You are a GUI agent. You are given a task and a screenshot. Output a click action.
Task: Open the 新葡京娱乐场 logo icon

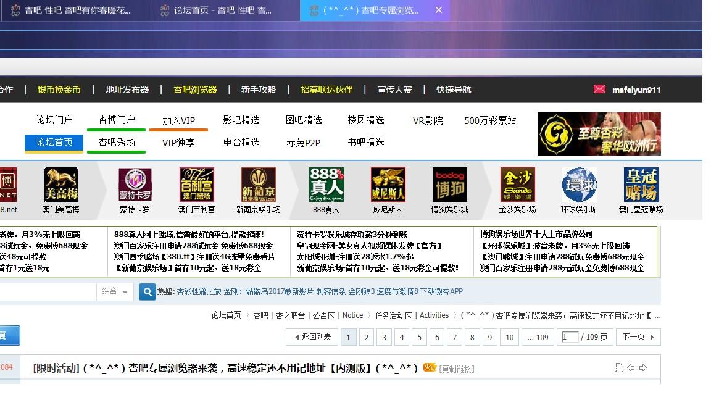[x=258, y=185]
